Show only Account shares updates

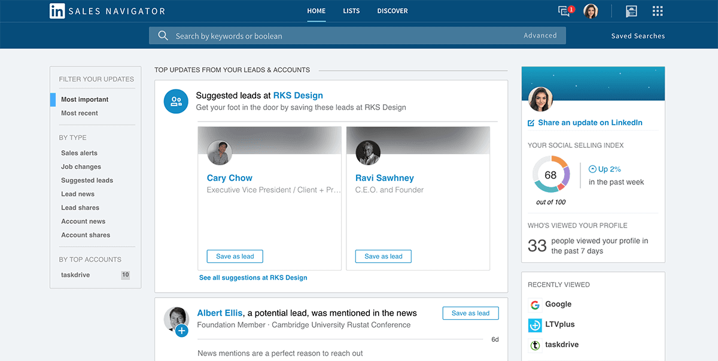coord(86,235)
